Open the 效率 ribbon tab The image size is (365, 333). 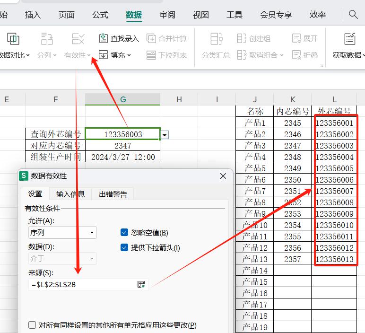tap(318, 15)
